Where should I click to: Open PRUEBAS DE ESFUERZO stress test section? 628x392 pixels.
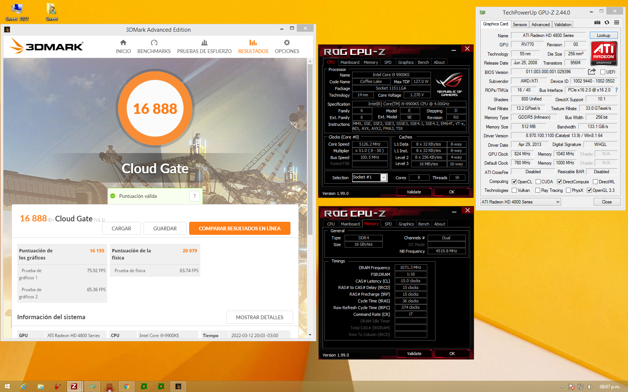204,47
